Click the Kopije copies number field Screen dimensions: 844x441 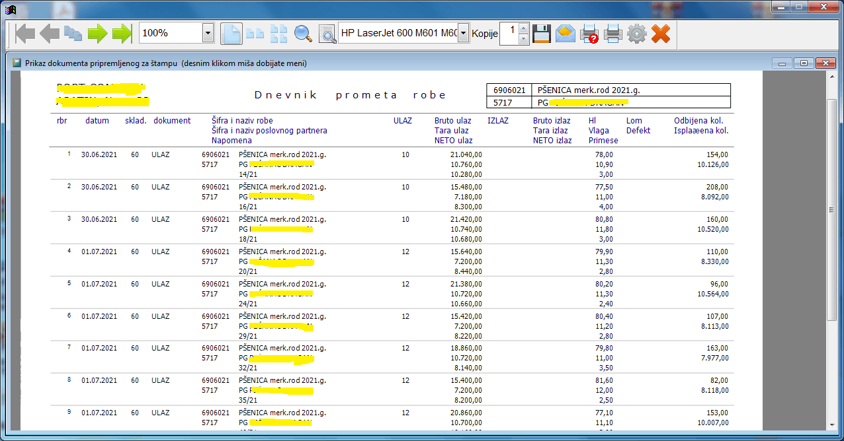[509, 33]
